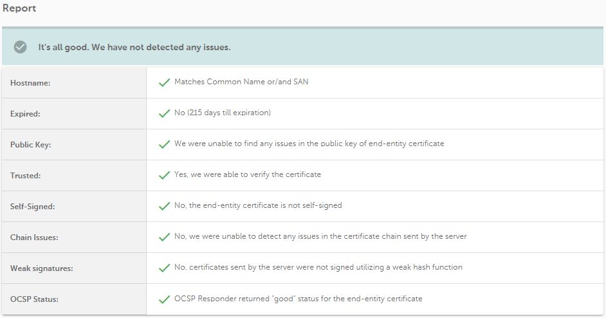Click the green check in Self-Signed row
Viewport: 606px width, 318px height.
coord(164,206)
